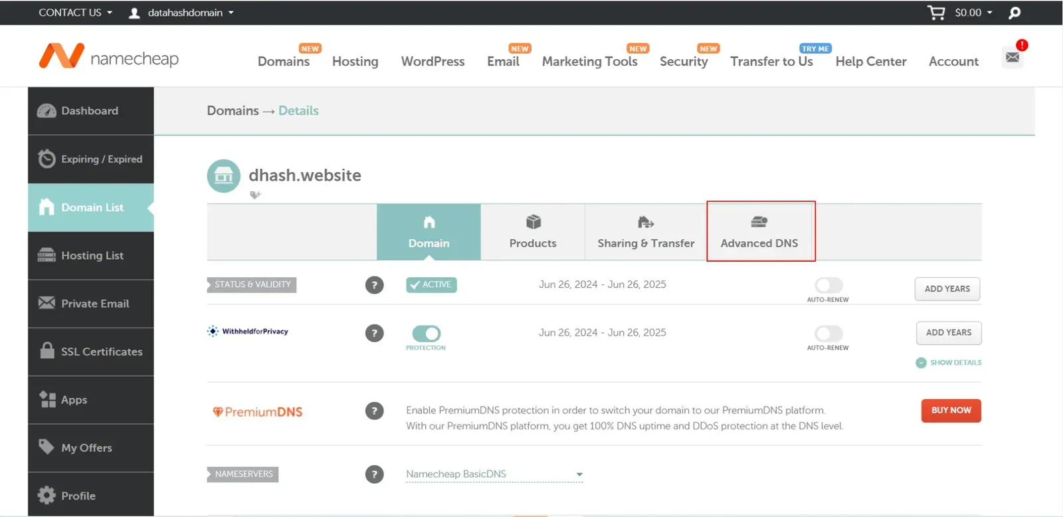Toggle auto-renew for WithheldforPrivacy
Viewport: 1063px width, 517px height.
[x=828, y=333]
